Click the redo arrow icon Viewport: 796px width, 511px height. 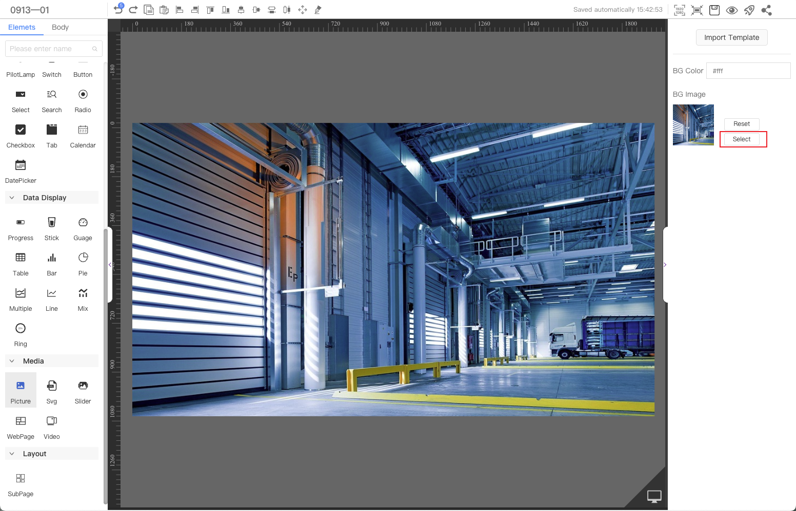(x=133, y=10)
